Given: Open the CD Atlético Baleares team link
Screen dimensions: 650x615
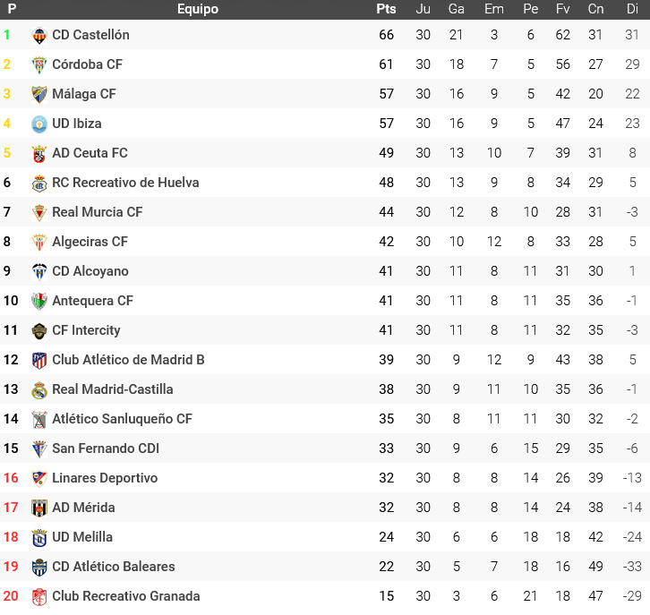Looking at the screenshot, I should [114, 567].
